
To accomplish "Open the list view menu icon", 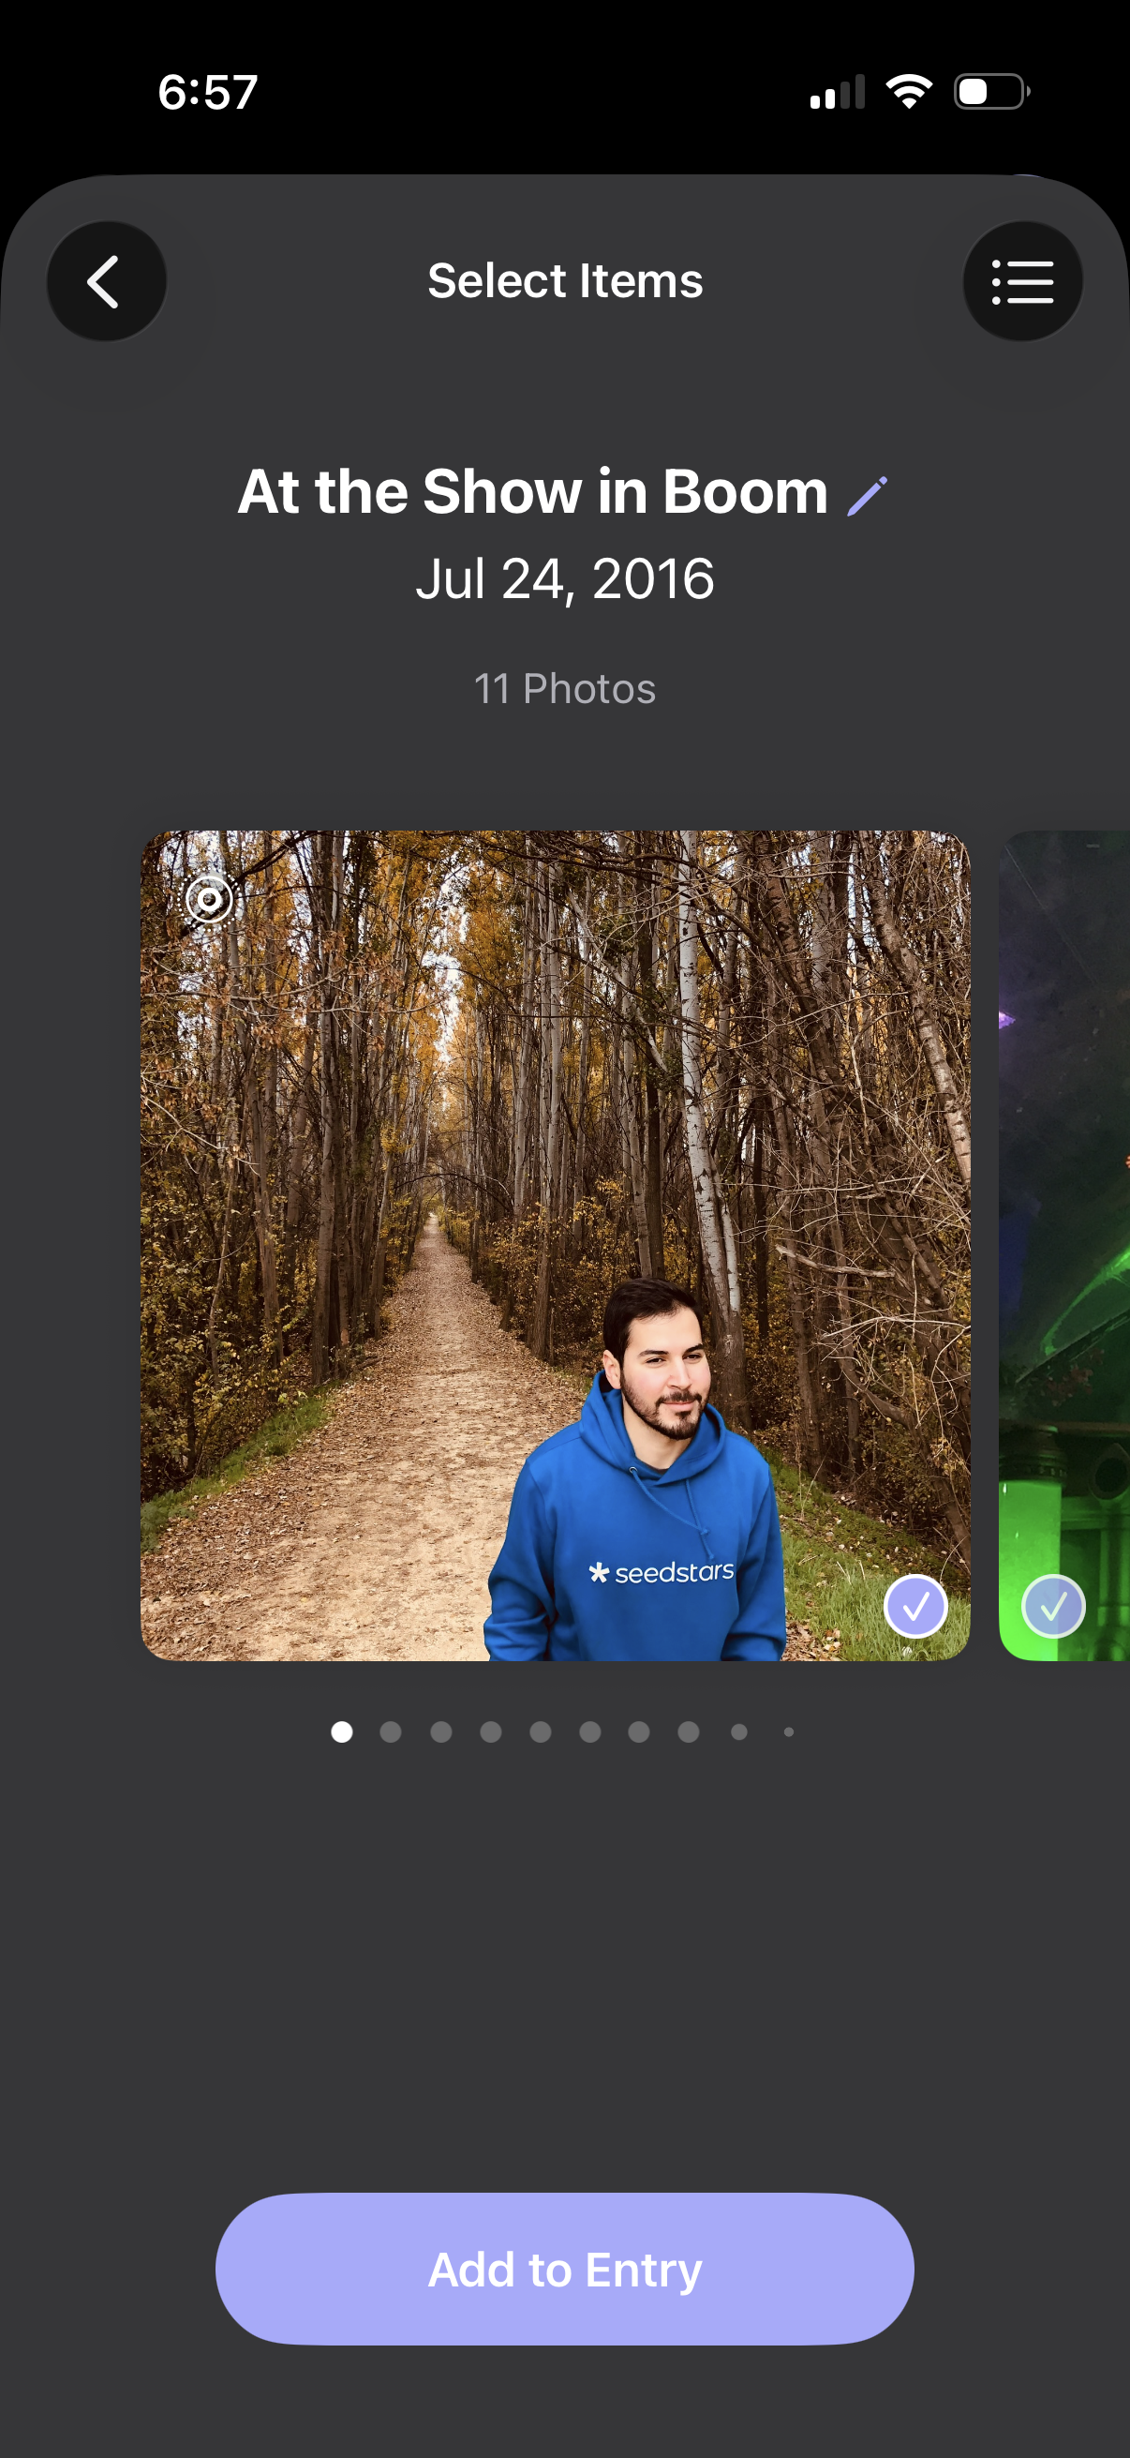I will [1022, 281].
